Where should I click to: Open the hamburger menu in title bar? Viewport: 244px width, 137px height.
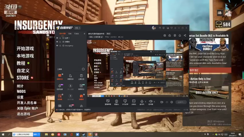pyautogui.click(x=175, y=28)
